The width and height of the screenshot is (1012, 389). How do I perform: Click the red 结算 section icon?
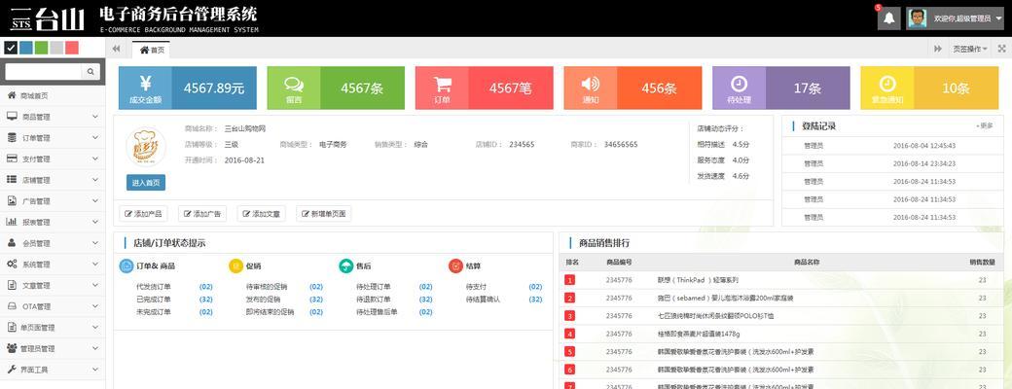tap(455, 265)
